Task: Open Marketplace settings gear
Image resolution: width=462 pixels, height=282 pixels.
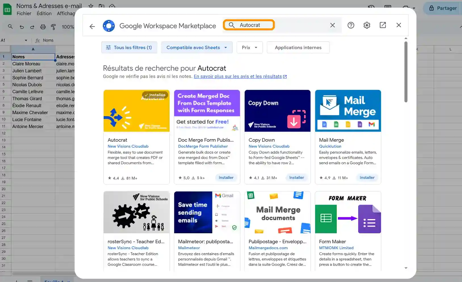Action: (367, 25)
